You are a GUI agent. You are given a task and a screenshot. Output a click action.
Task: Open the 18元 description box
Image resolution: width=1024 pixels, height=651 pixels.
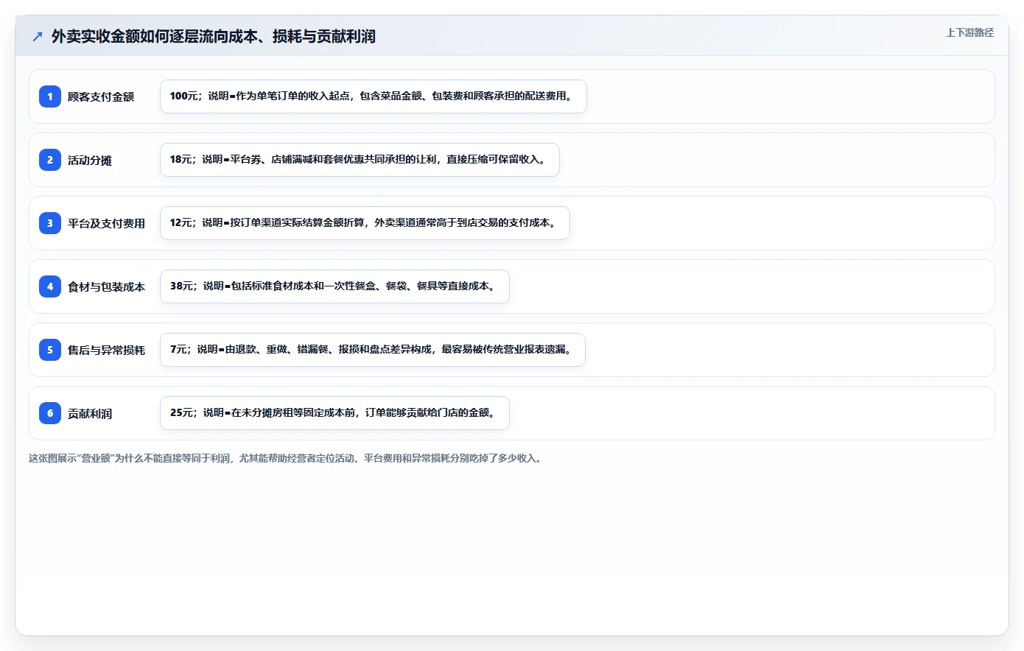360,160
